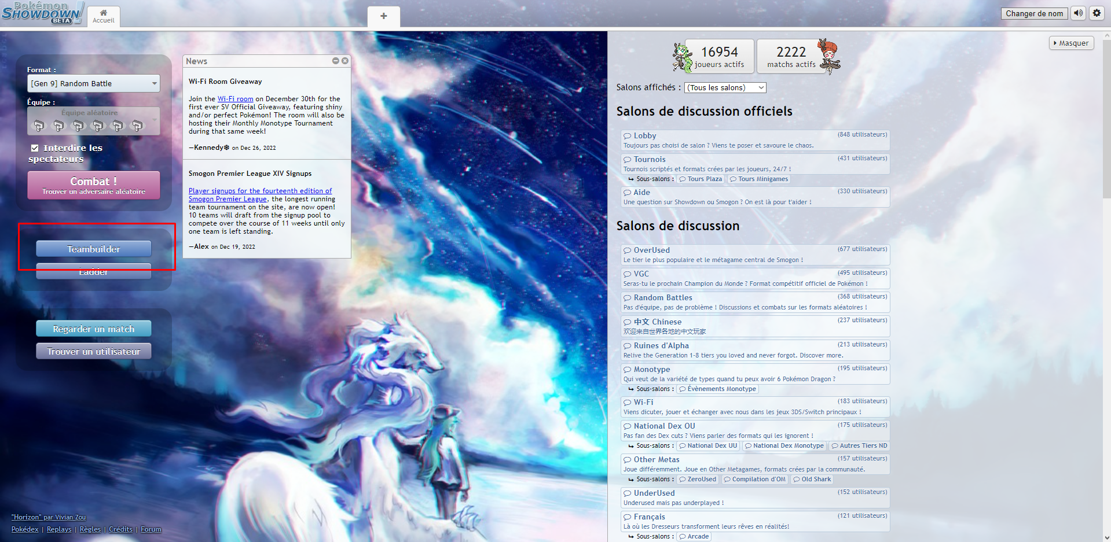This screenshot has width=1111, height=542.
Task: Close the News panel
Action: click(345, 61)
